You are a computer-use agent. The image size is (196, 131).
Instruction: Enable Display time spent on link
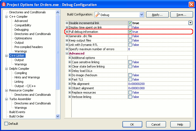click(x=130, y=27)
